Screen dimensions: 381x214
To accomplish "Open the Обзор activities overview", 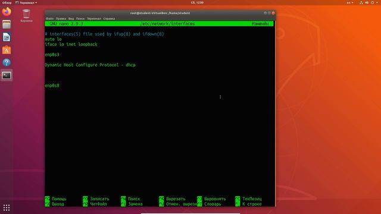I will point(7,2).
